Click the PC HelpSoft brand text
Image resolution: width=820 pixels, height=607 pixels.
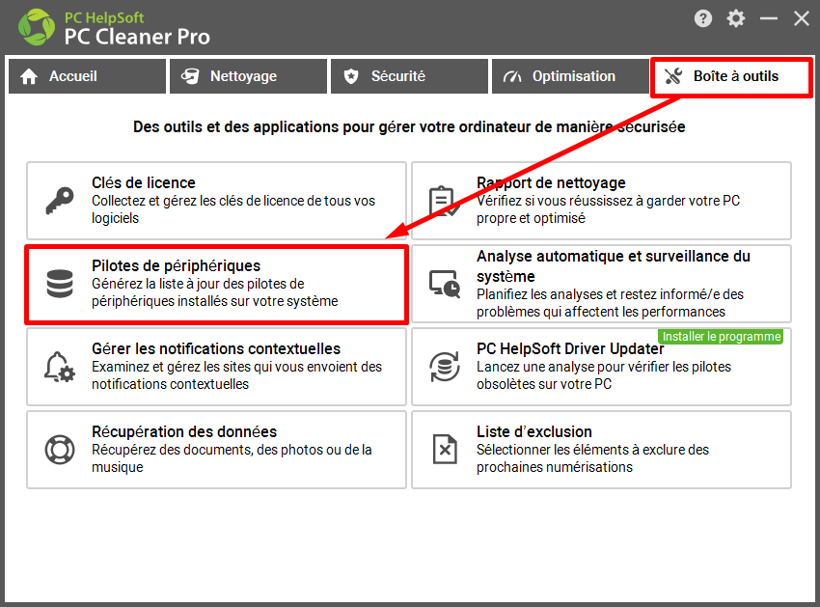tap(104, 17)
